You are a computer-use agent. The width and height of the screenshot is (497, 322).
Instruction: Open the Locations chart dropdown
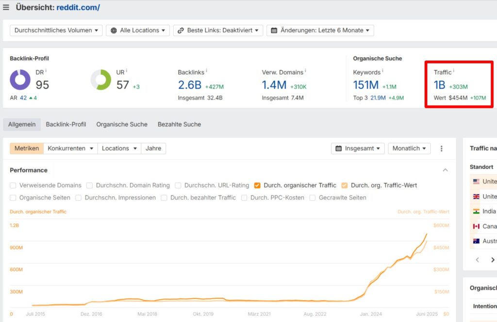[119, 148]
